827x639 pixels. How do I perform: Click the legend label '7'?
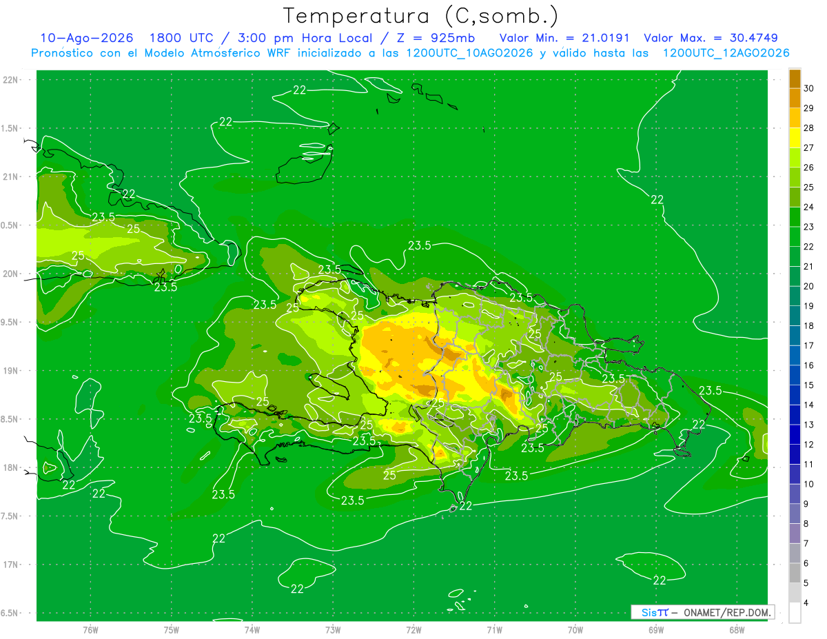(x=806, y=543)
